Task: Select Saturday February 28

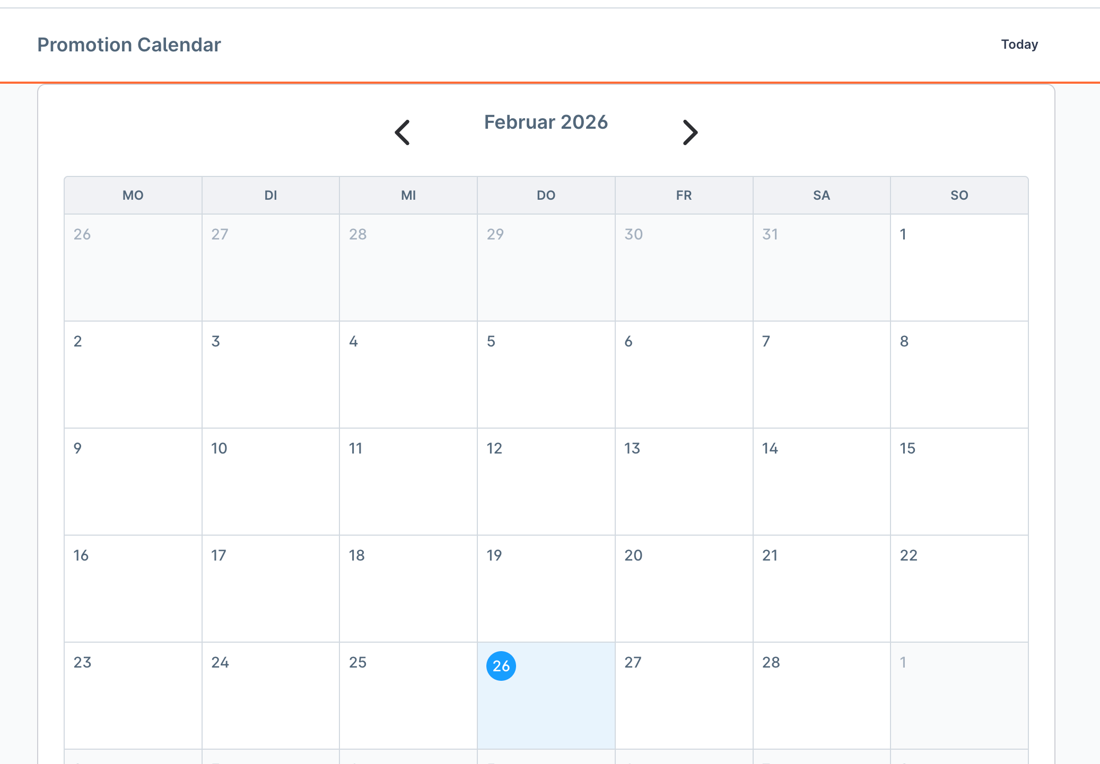Action: click(821, 695)
